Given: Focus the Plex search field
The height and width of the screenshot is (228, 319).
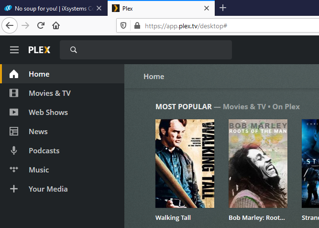Looking at the screenshot, I should click(x=146, y=50).
